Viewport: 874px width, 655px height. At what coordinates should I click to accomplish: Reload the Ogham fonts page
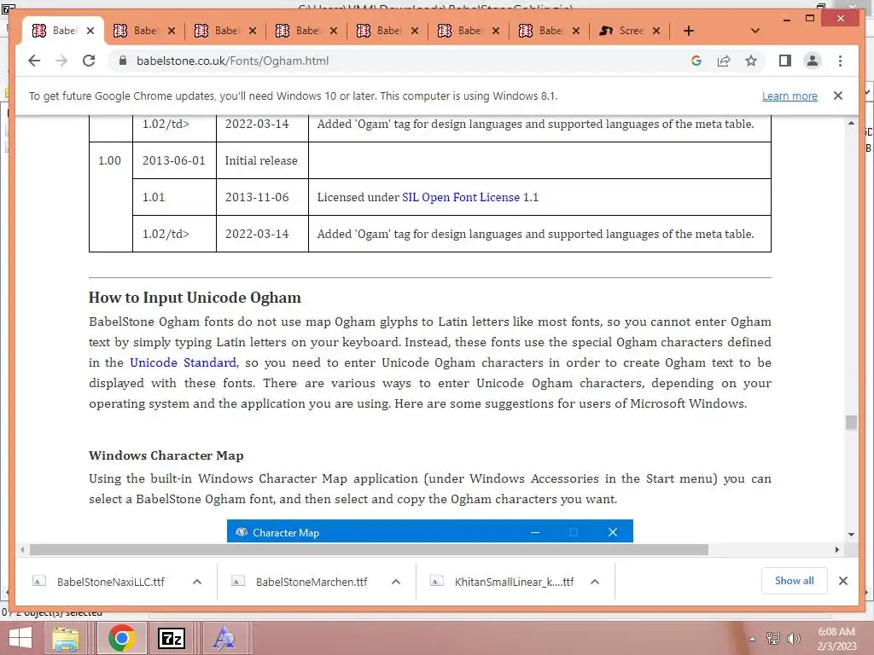pos(89,61)
